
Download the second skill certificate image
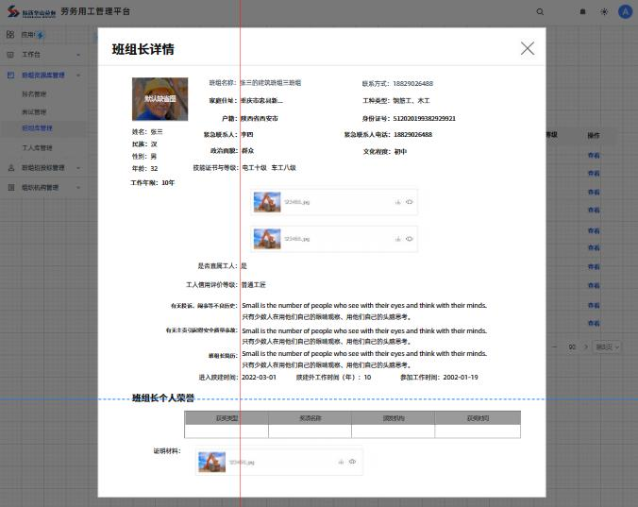[x=398, y=240]
